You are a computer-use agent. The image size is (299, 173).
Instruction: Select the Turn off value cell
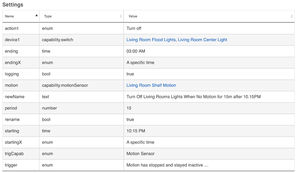(x=209, y=29)
